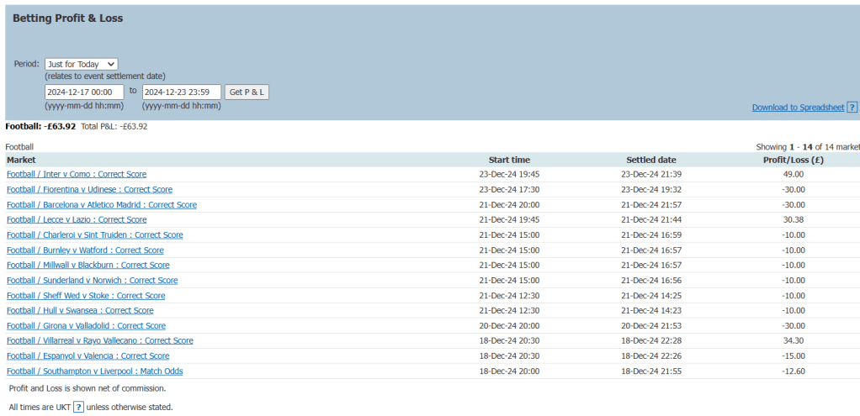Click the help icon beside Download to Spreadsheet
The height and width of the screenshot is (416, 860).
coord(852,108)
